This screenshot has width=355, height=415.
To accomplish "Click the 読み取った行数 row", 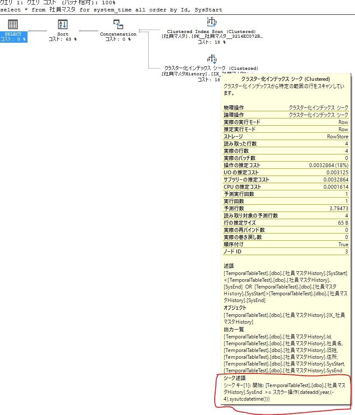I will click(286, 144).
